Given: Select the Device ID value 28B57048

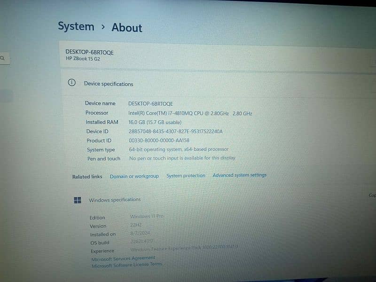Looking at the screenshot, I should coord(175,131).
